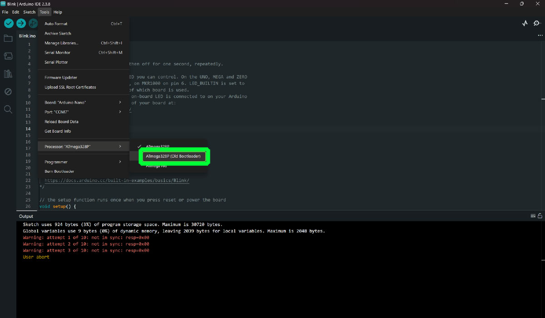
Task: Open the Sketch menu
Action: [29, 12]
